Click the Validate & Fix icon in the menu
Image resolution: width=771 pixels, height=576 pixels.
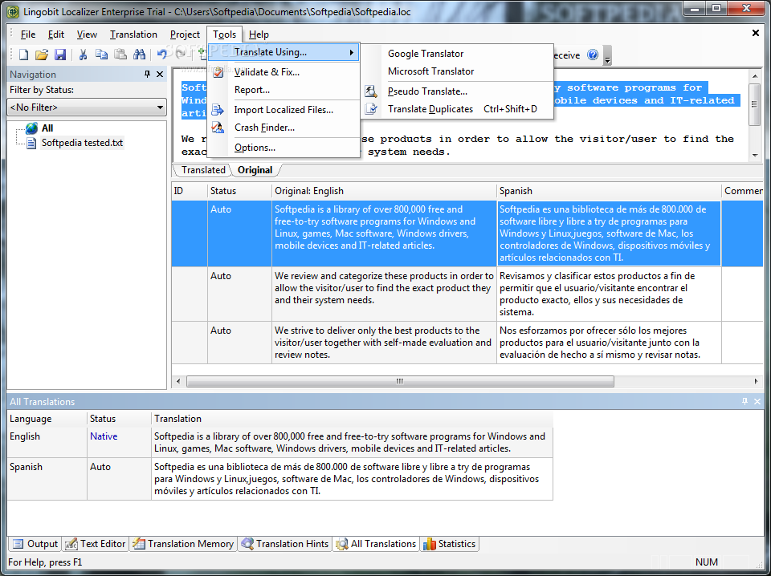point(218,72)
